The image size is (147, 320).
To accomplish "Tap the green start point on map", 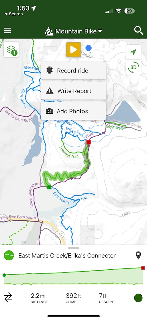I will pyautogui.click(x=49, y=187).
